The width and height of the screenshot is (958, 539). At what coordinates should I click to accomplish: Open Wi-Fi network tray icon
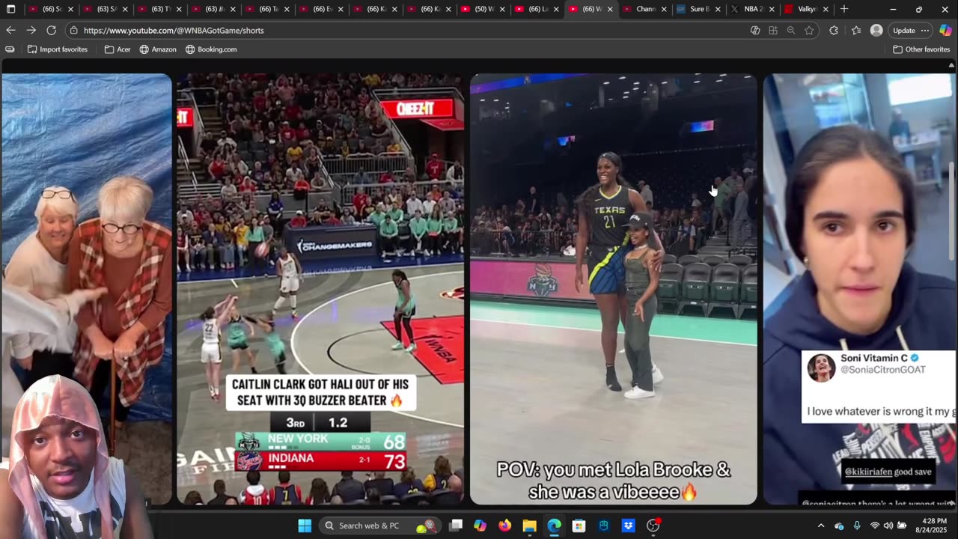(875, 526)
